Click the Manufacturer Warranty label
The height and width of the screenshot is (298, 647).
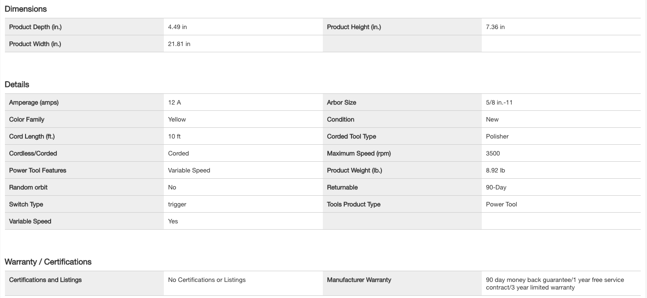point(359,280)
